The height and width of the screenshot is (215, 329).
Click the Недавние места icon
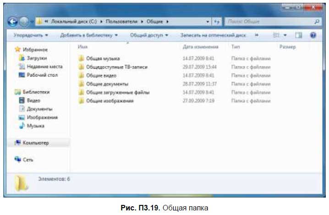22,66
